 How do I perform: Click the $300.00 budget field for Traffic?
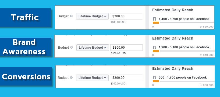coord(126,16)
